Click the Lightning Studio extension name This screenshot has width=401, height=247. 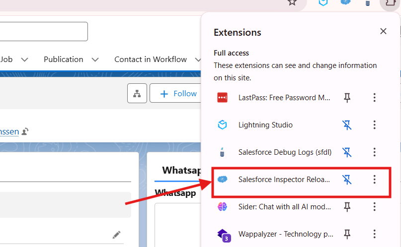coord(265,125)
